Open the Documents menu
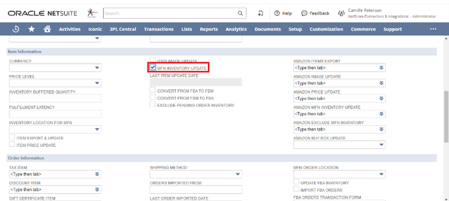Viewport: 449px width, 201px height. 268,29
